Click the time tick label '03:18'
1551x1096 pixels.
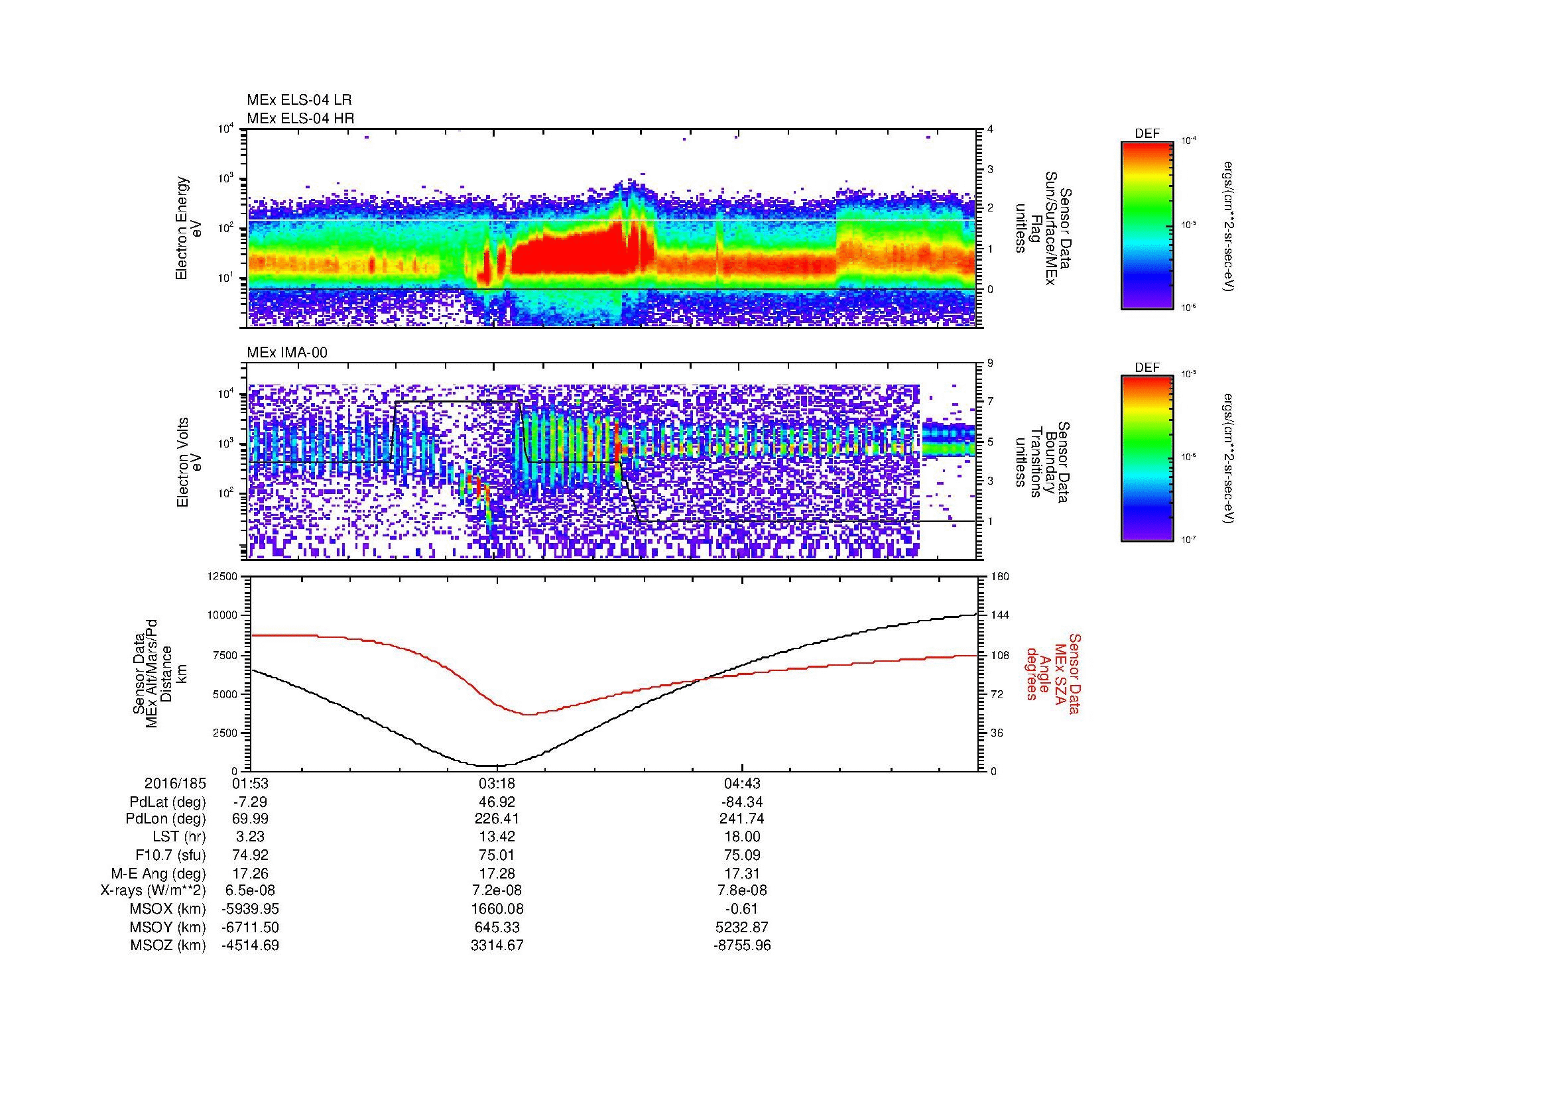click(x=497, y=784)
